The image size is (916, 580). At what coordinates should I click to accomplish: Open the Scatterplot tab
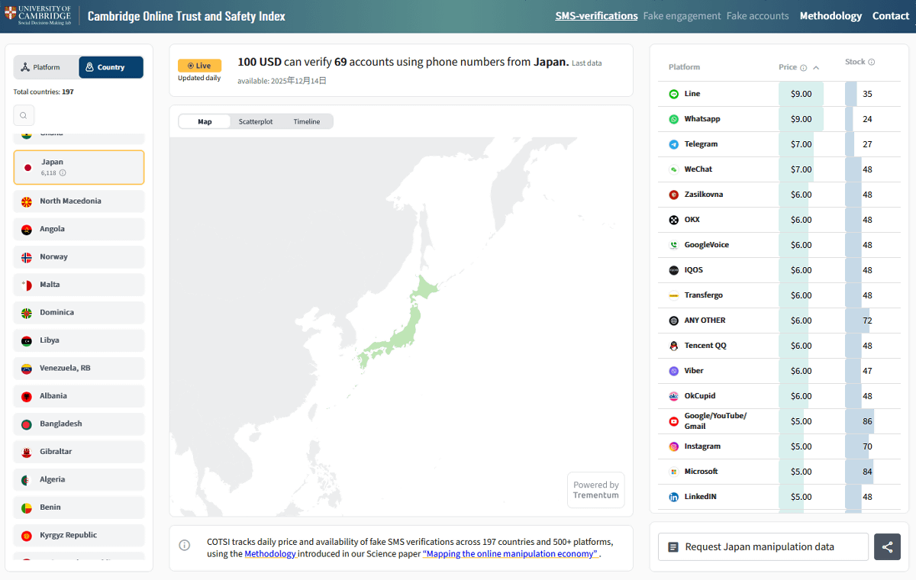click(255, 121)
